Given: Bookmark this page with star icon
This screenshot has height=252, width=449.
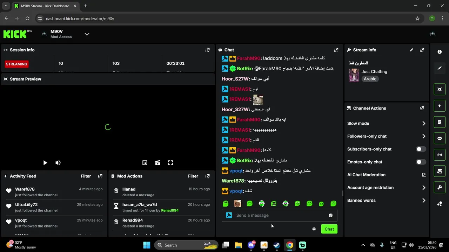Looking at the screenshot, I should tap(417, 19).
